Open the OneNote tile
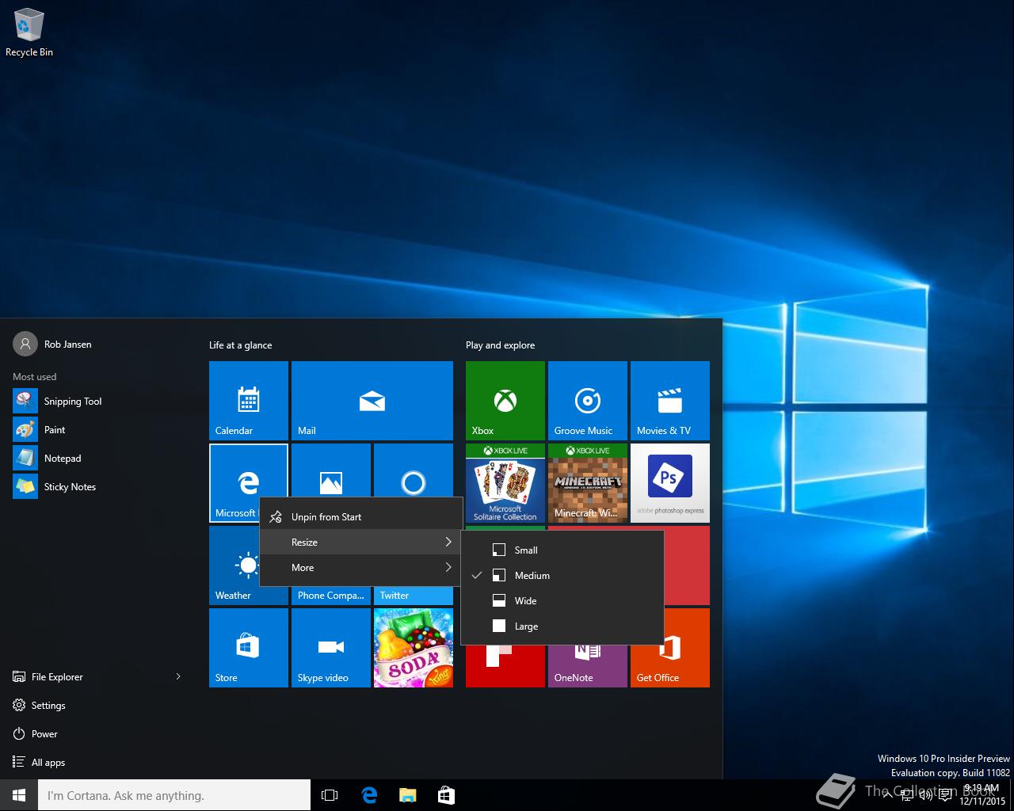Screen dimensions: 1014x811 pyautogui.click(x=588, y=667)
